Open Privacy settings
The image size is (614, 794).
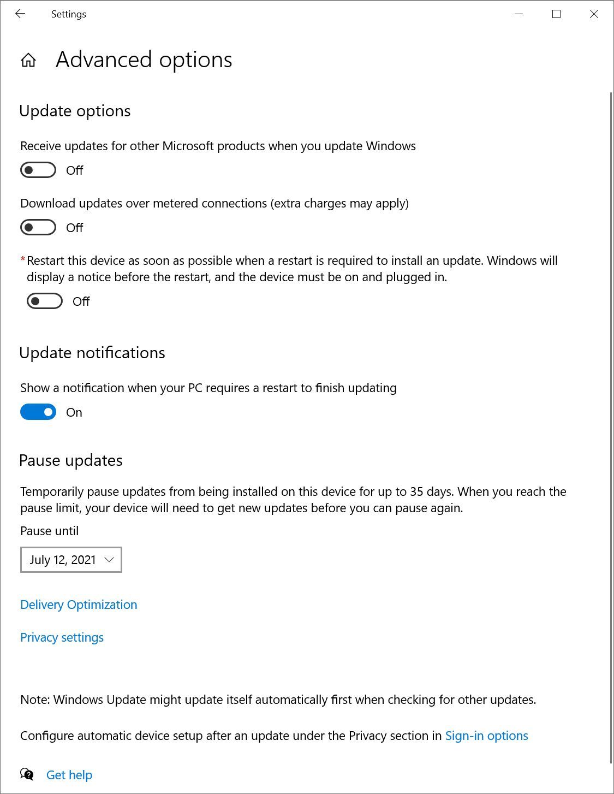point(62,637)
